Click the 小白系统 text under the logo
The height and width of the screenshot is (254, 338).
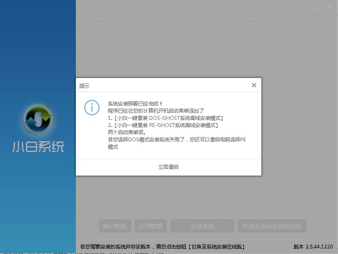38,147
